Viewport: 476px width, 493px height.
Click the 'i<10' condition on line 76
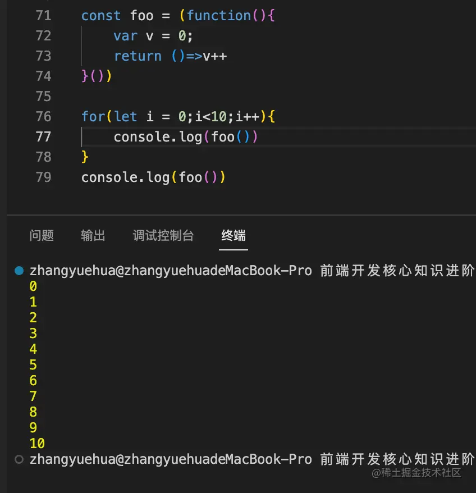pos(211,117)
